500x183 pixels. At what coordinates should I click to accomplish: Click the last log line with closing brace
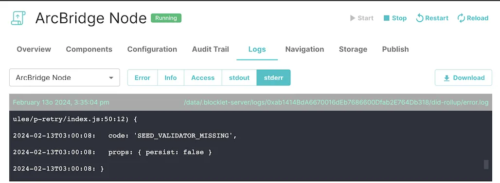(58, 169)
